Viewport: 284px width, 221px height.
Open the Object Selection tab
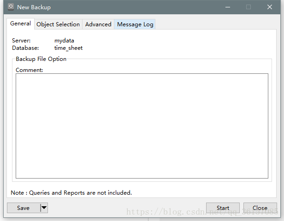(58, 24)
